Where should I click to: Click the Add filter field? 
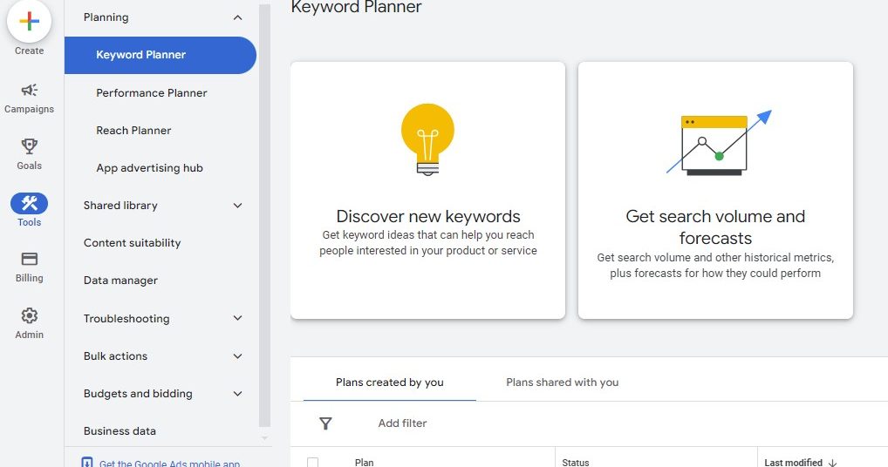pos(402,423)
